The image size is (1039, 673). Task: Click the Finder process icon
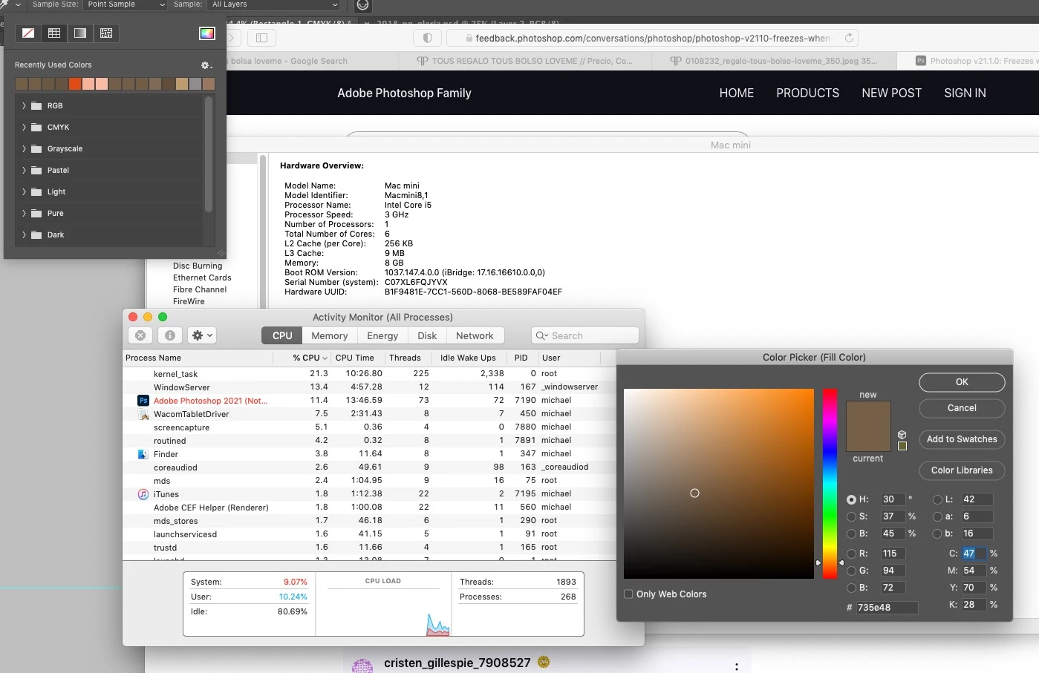pyautogui.click(x=143, y=454)
